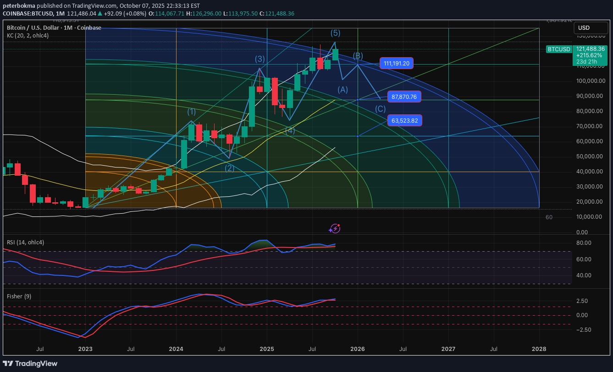Image resolution: width=613 pixels, height=372 pixels.
Task: Click the wave (A) label
Action: pos(343,90)
